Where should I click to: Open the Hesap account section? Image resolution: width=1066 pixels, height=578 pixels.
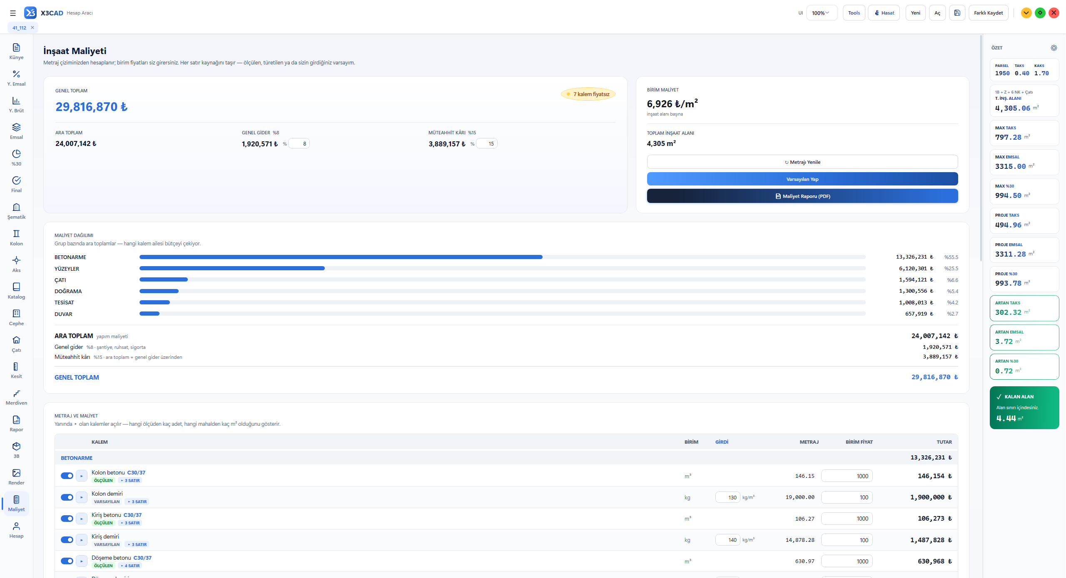[x=16, y=530]
